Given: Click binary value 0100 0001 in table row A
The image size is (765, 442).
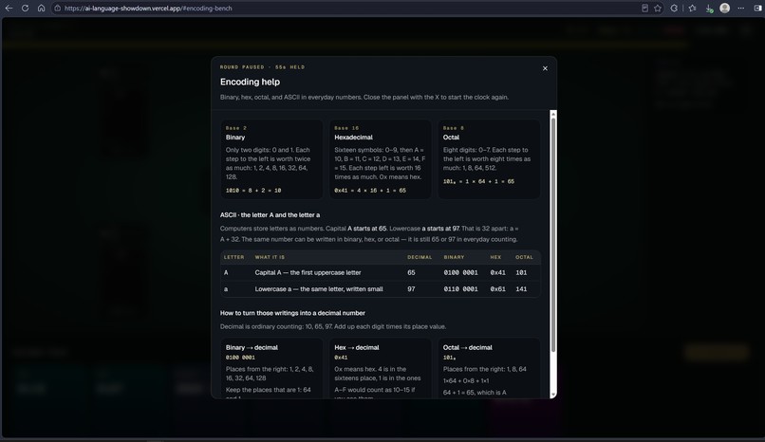Looking at the screenshot, I should 460,273.
